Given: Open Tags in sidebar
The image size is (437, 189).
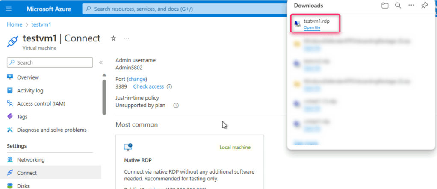Looking at the screenshot, I should pyautogui.click(x=22, y=117).
